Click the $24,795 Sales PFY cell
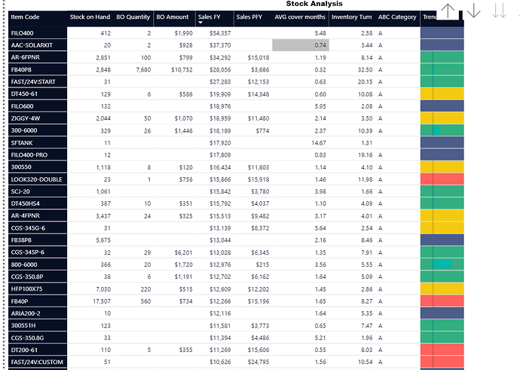This screenshot has width=520, height=370. coord(258,362)
